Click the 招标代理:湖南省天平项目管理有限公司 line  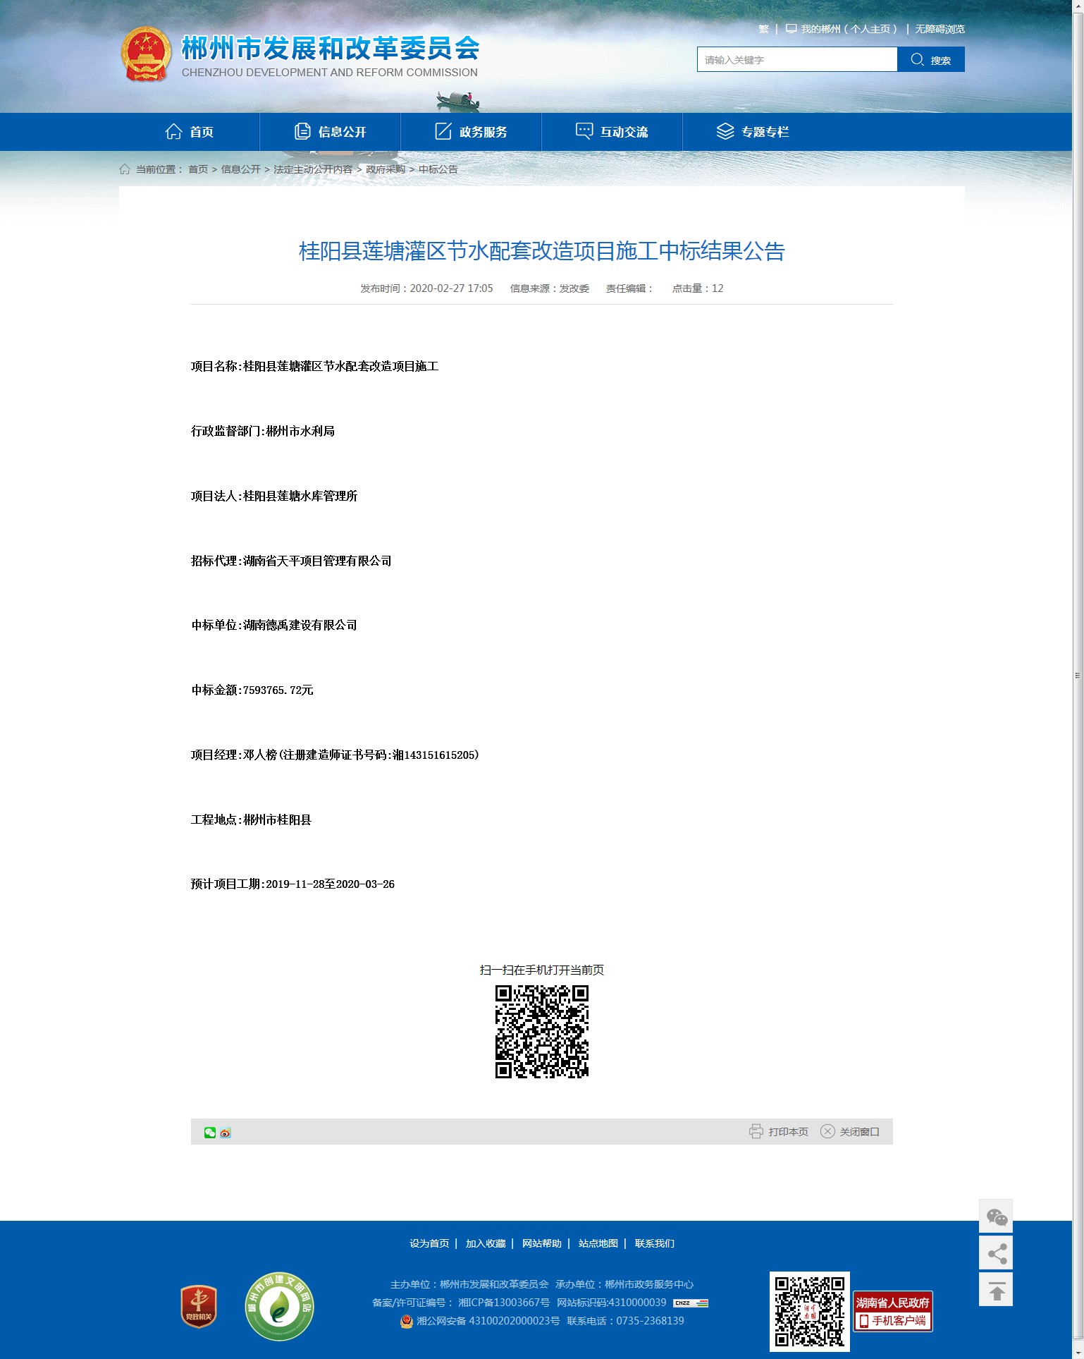pyautogui.click(x=291, y=561)
